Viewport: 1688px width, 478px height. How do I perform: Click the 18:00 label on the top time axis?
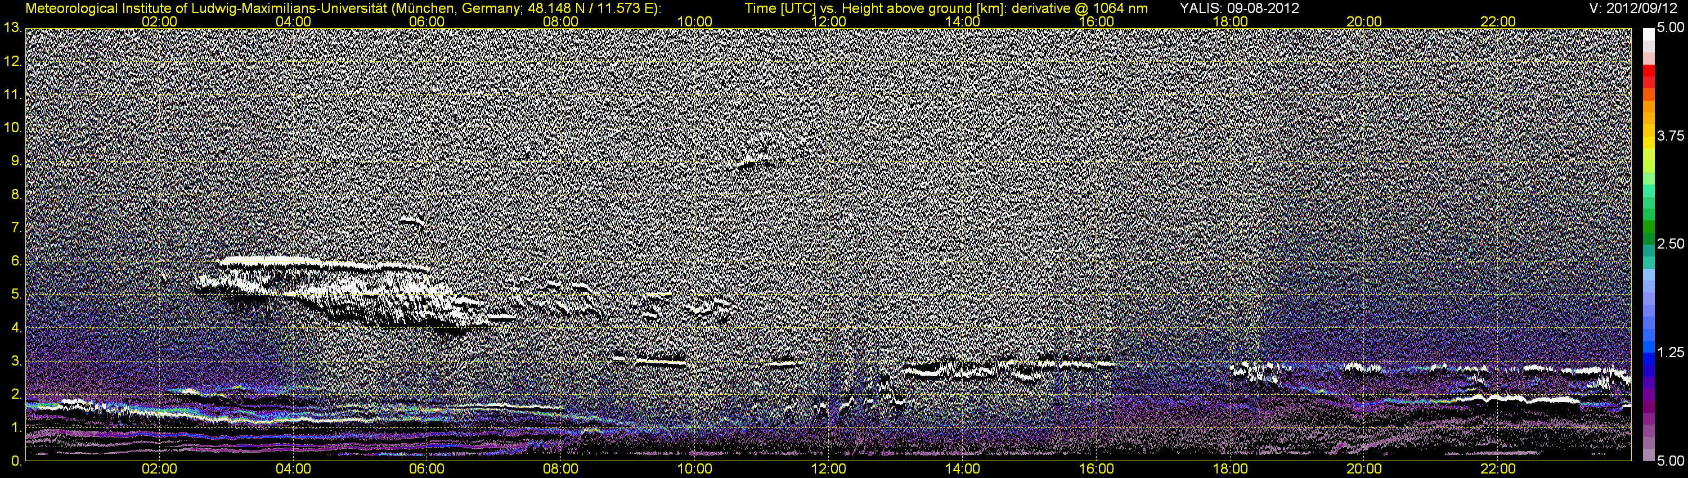coord(1230,21)
